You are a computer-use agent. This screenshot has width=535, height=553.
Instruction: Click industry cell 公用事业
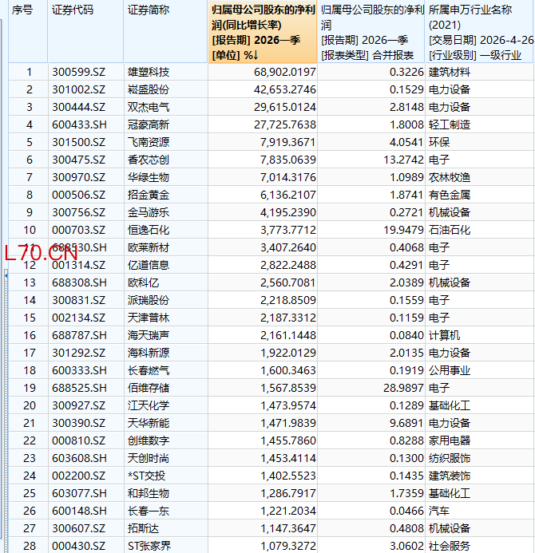tap(450, 371)
